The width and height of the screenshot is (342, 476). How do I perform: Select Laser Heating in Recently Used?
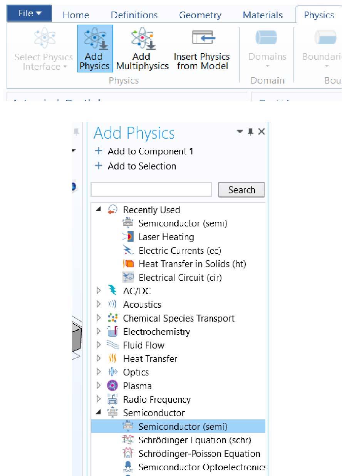tap(166, 237)
